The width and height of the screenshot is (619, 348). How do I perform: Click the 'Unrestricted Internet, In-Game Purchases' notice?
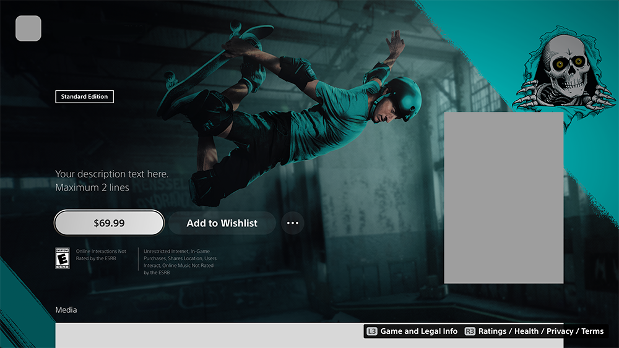[x=180, y=261]
